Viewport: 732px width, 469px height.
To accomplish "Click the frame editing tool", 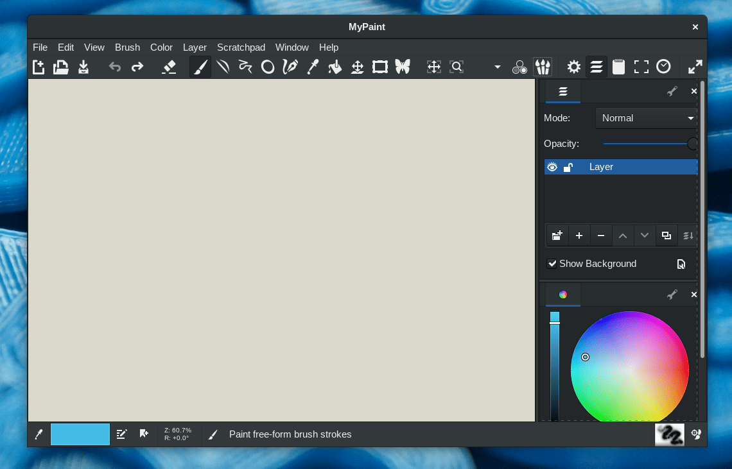I will (380, 67).
